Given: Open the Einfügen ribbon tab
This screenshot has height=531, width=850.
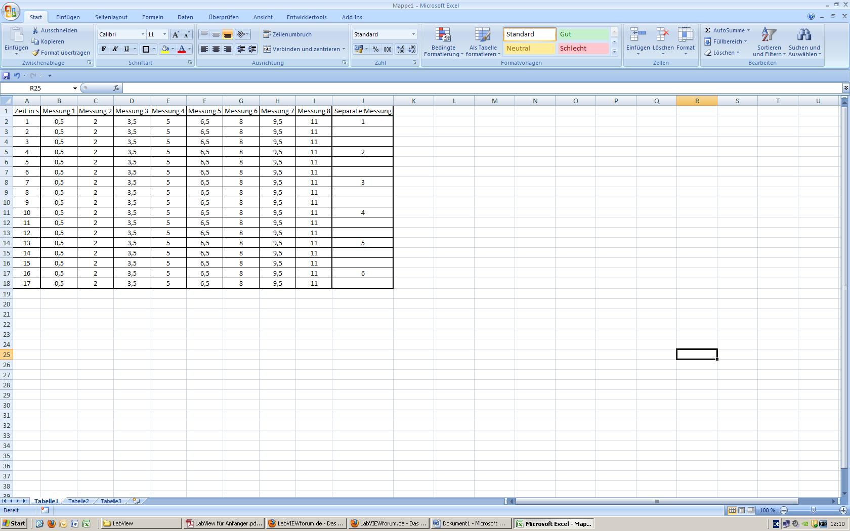Looking at the screenshot, I should pos(68,17).
